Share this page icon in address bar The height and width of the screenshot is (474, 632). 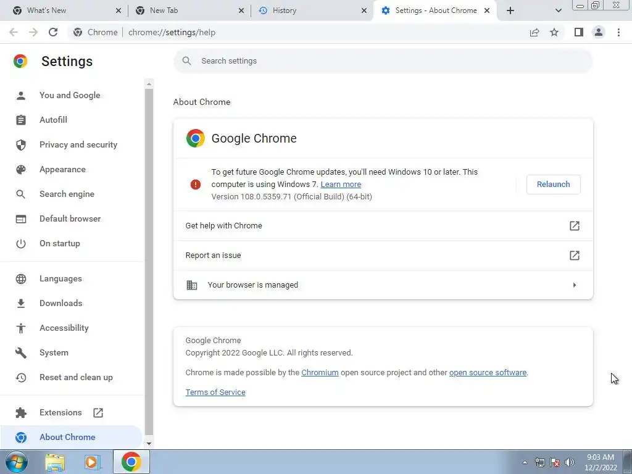tap(534, 32)
